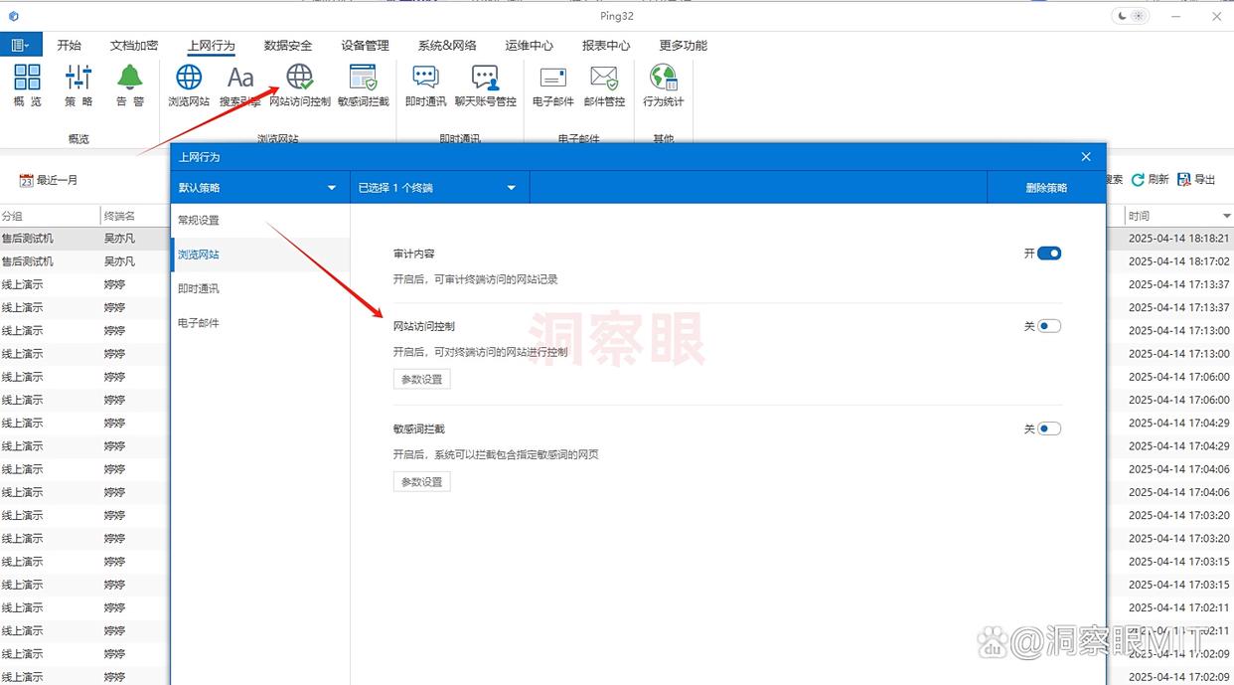This screenshot has width=1234, height=685.
Task: Open the 最近一月 date range selector
Action: (x=49, y=181)
